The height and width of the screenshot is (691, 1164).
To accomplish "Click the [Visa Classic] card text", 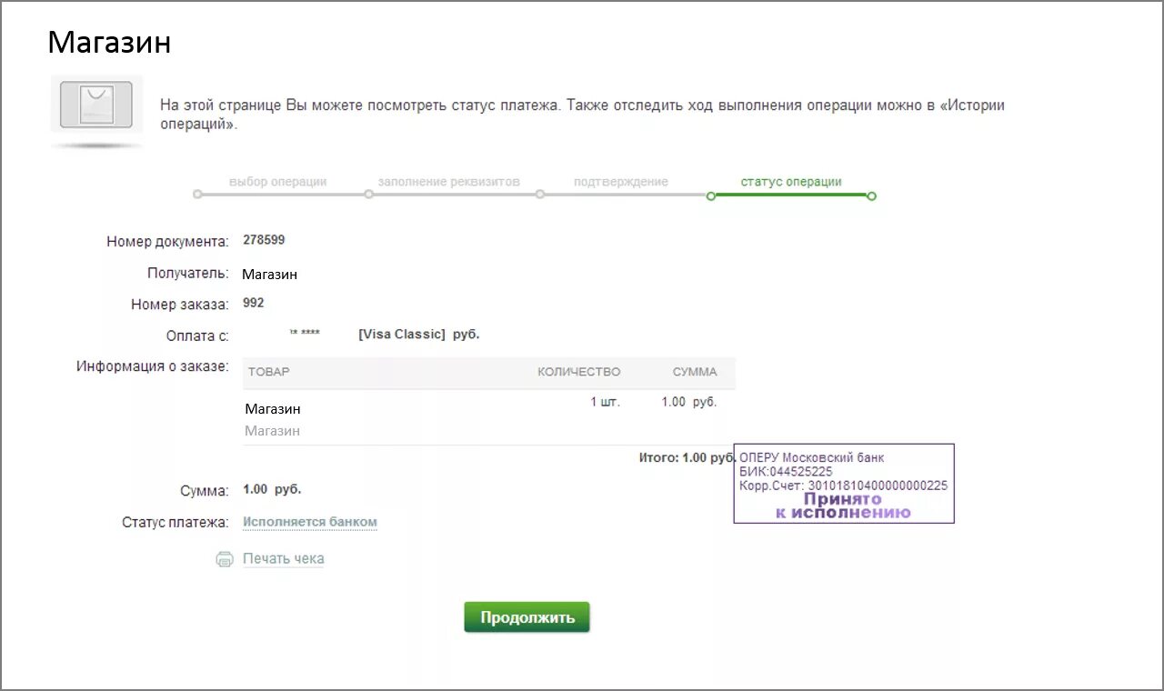I will coord(402,335).
